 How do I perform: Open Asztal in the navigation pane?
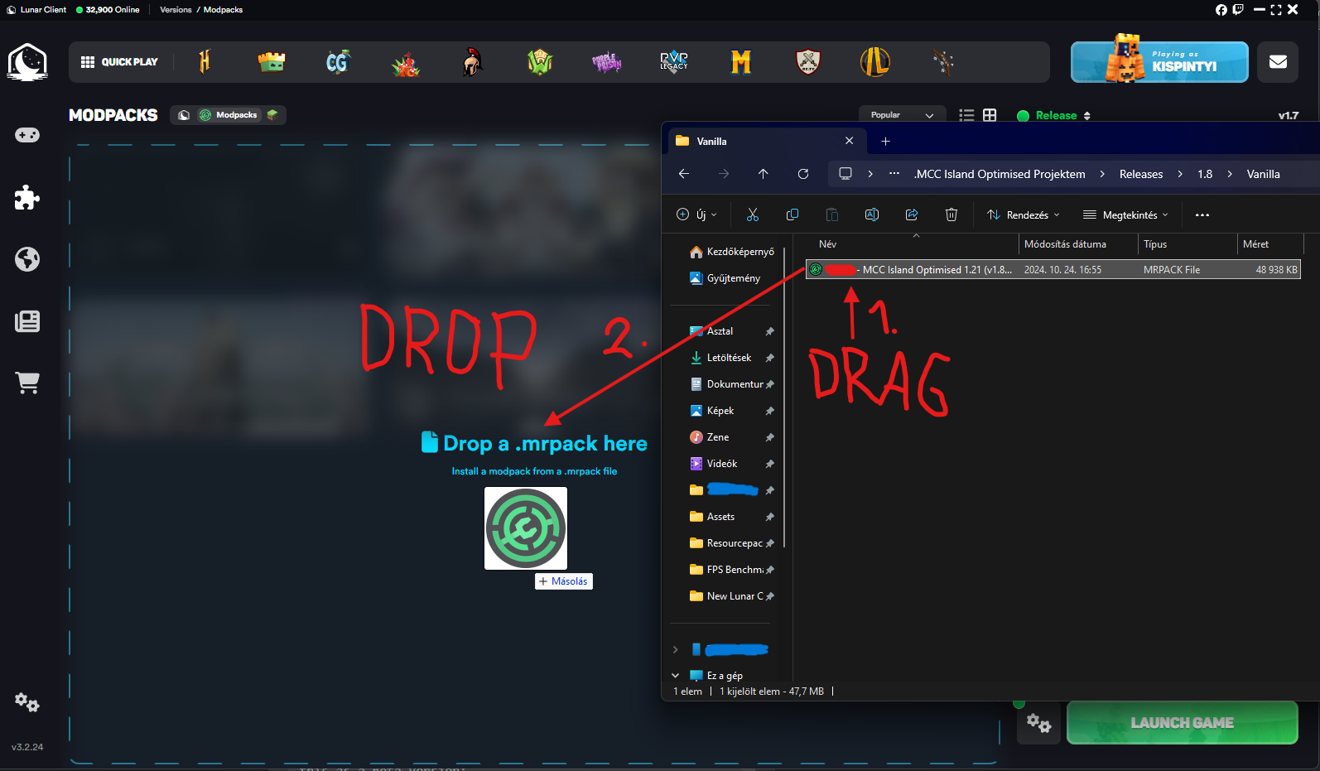720,331
